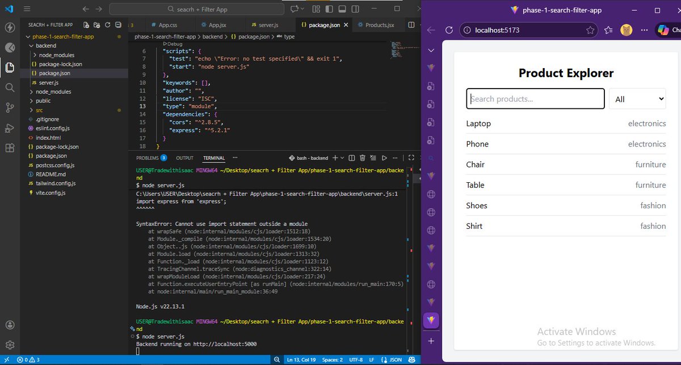Open the Search view in the activity bar

(9, 87)
